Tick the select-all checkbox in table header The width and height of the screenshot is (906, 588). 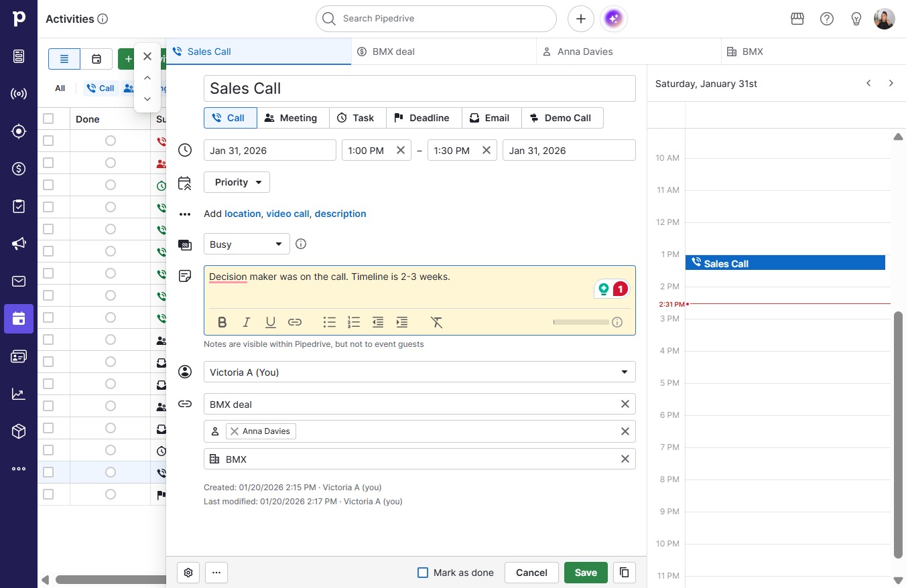[48, 119]
